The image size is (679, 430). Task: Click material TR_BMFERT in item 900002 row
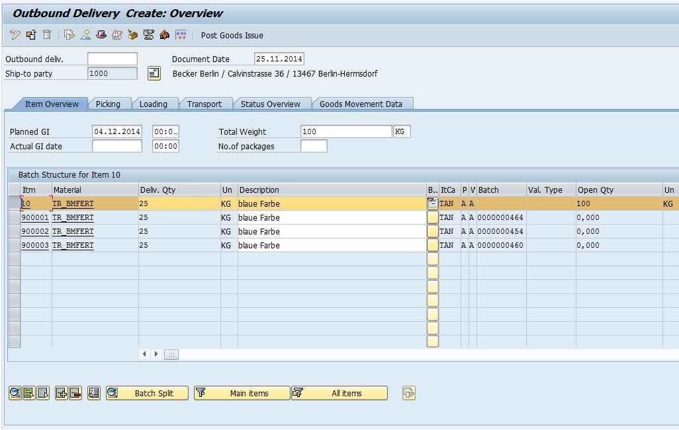pos(73,231)
